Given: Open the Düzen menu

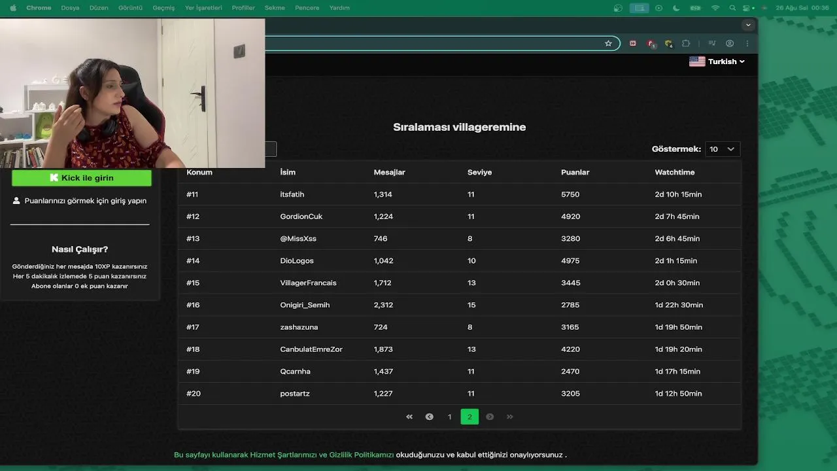Looking at the screenshot, I should [99, 8].
